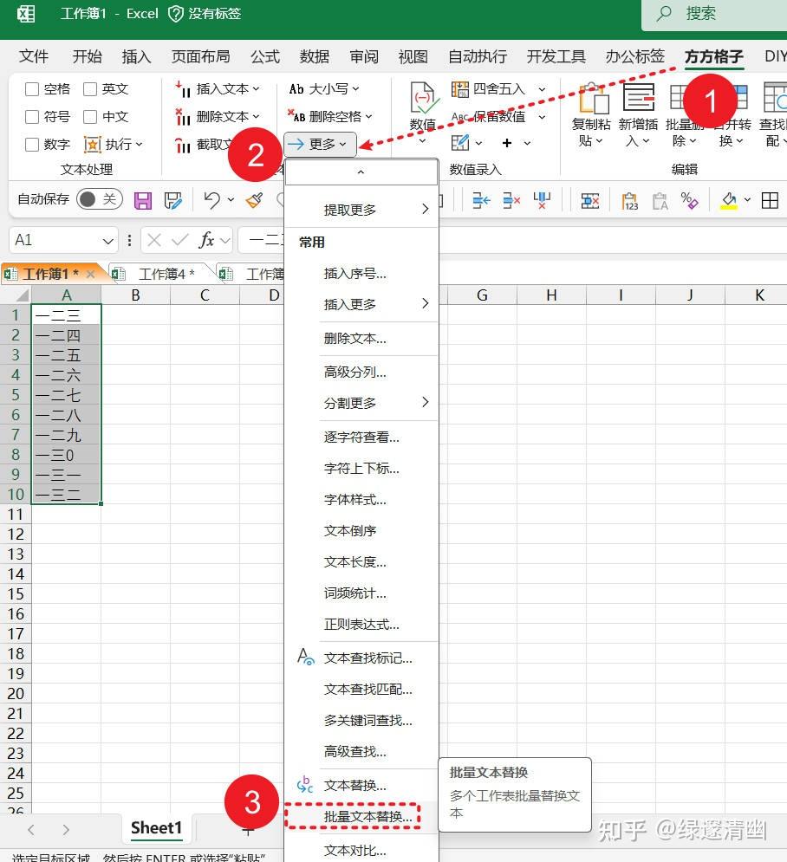Open the 数据 ribbon tab
This screenshot has width=787, height=862.
pyautogui.click(x=315, y=56)
